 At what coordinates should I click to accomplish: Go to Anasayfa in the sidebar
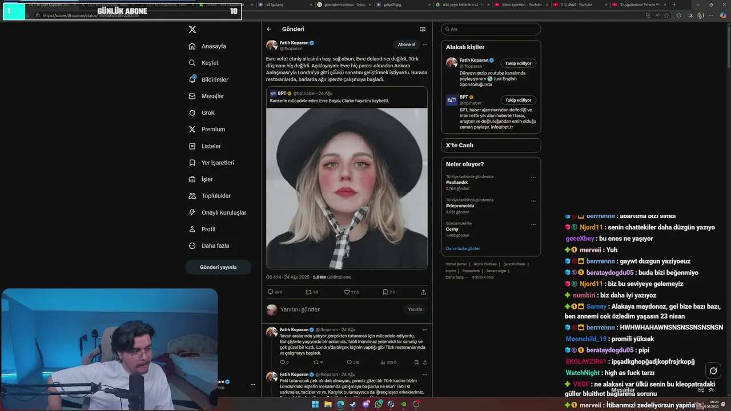(208, 46)
